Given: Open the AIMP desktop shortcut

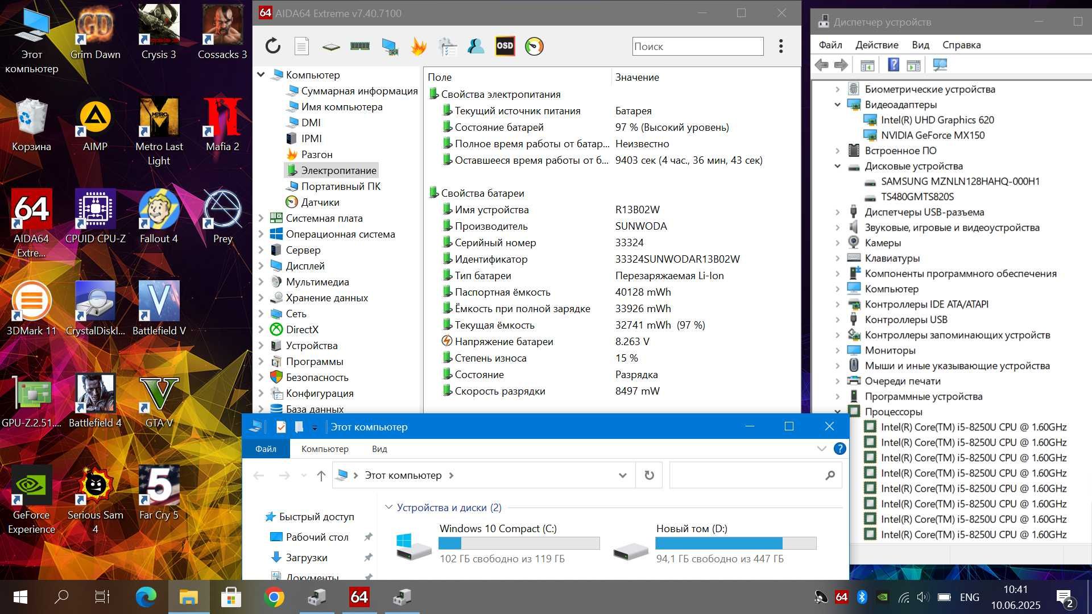Looking at the screenshot, I should click(x=95, y=125).
